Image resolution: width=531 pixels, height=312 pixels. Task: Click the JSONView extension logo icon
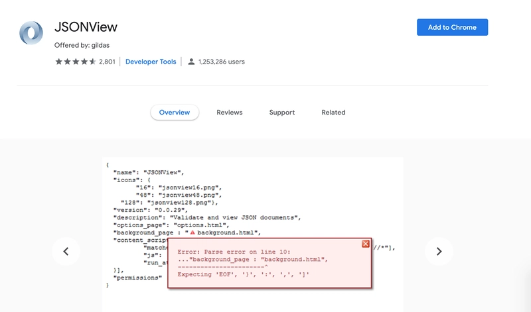(x=31, y=32)
